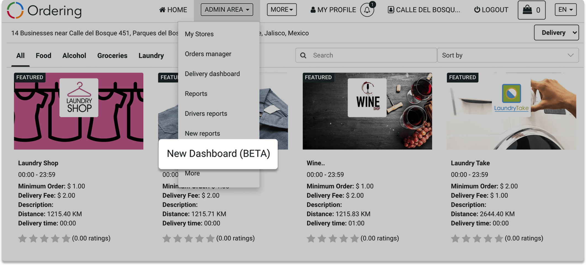Click the CALLE DEL BOSQU... address link
This screenshot has width=586, height=265.
(x=424, y=10)
